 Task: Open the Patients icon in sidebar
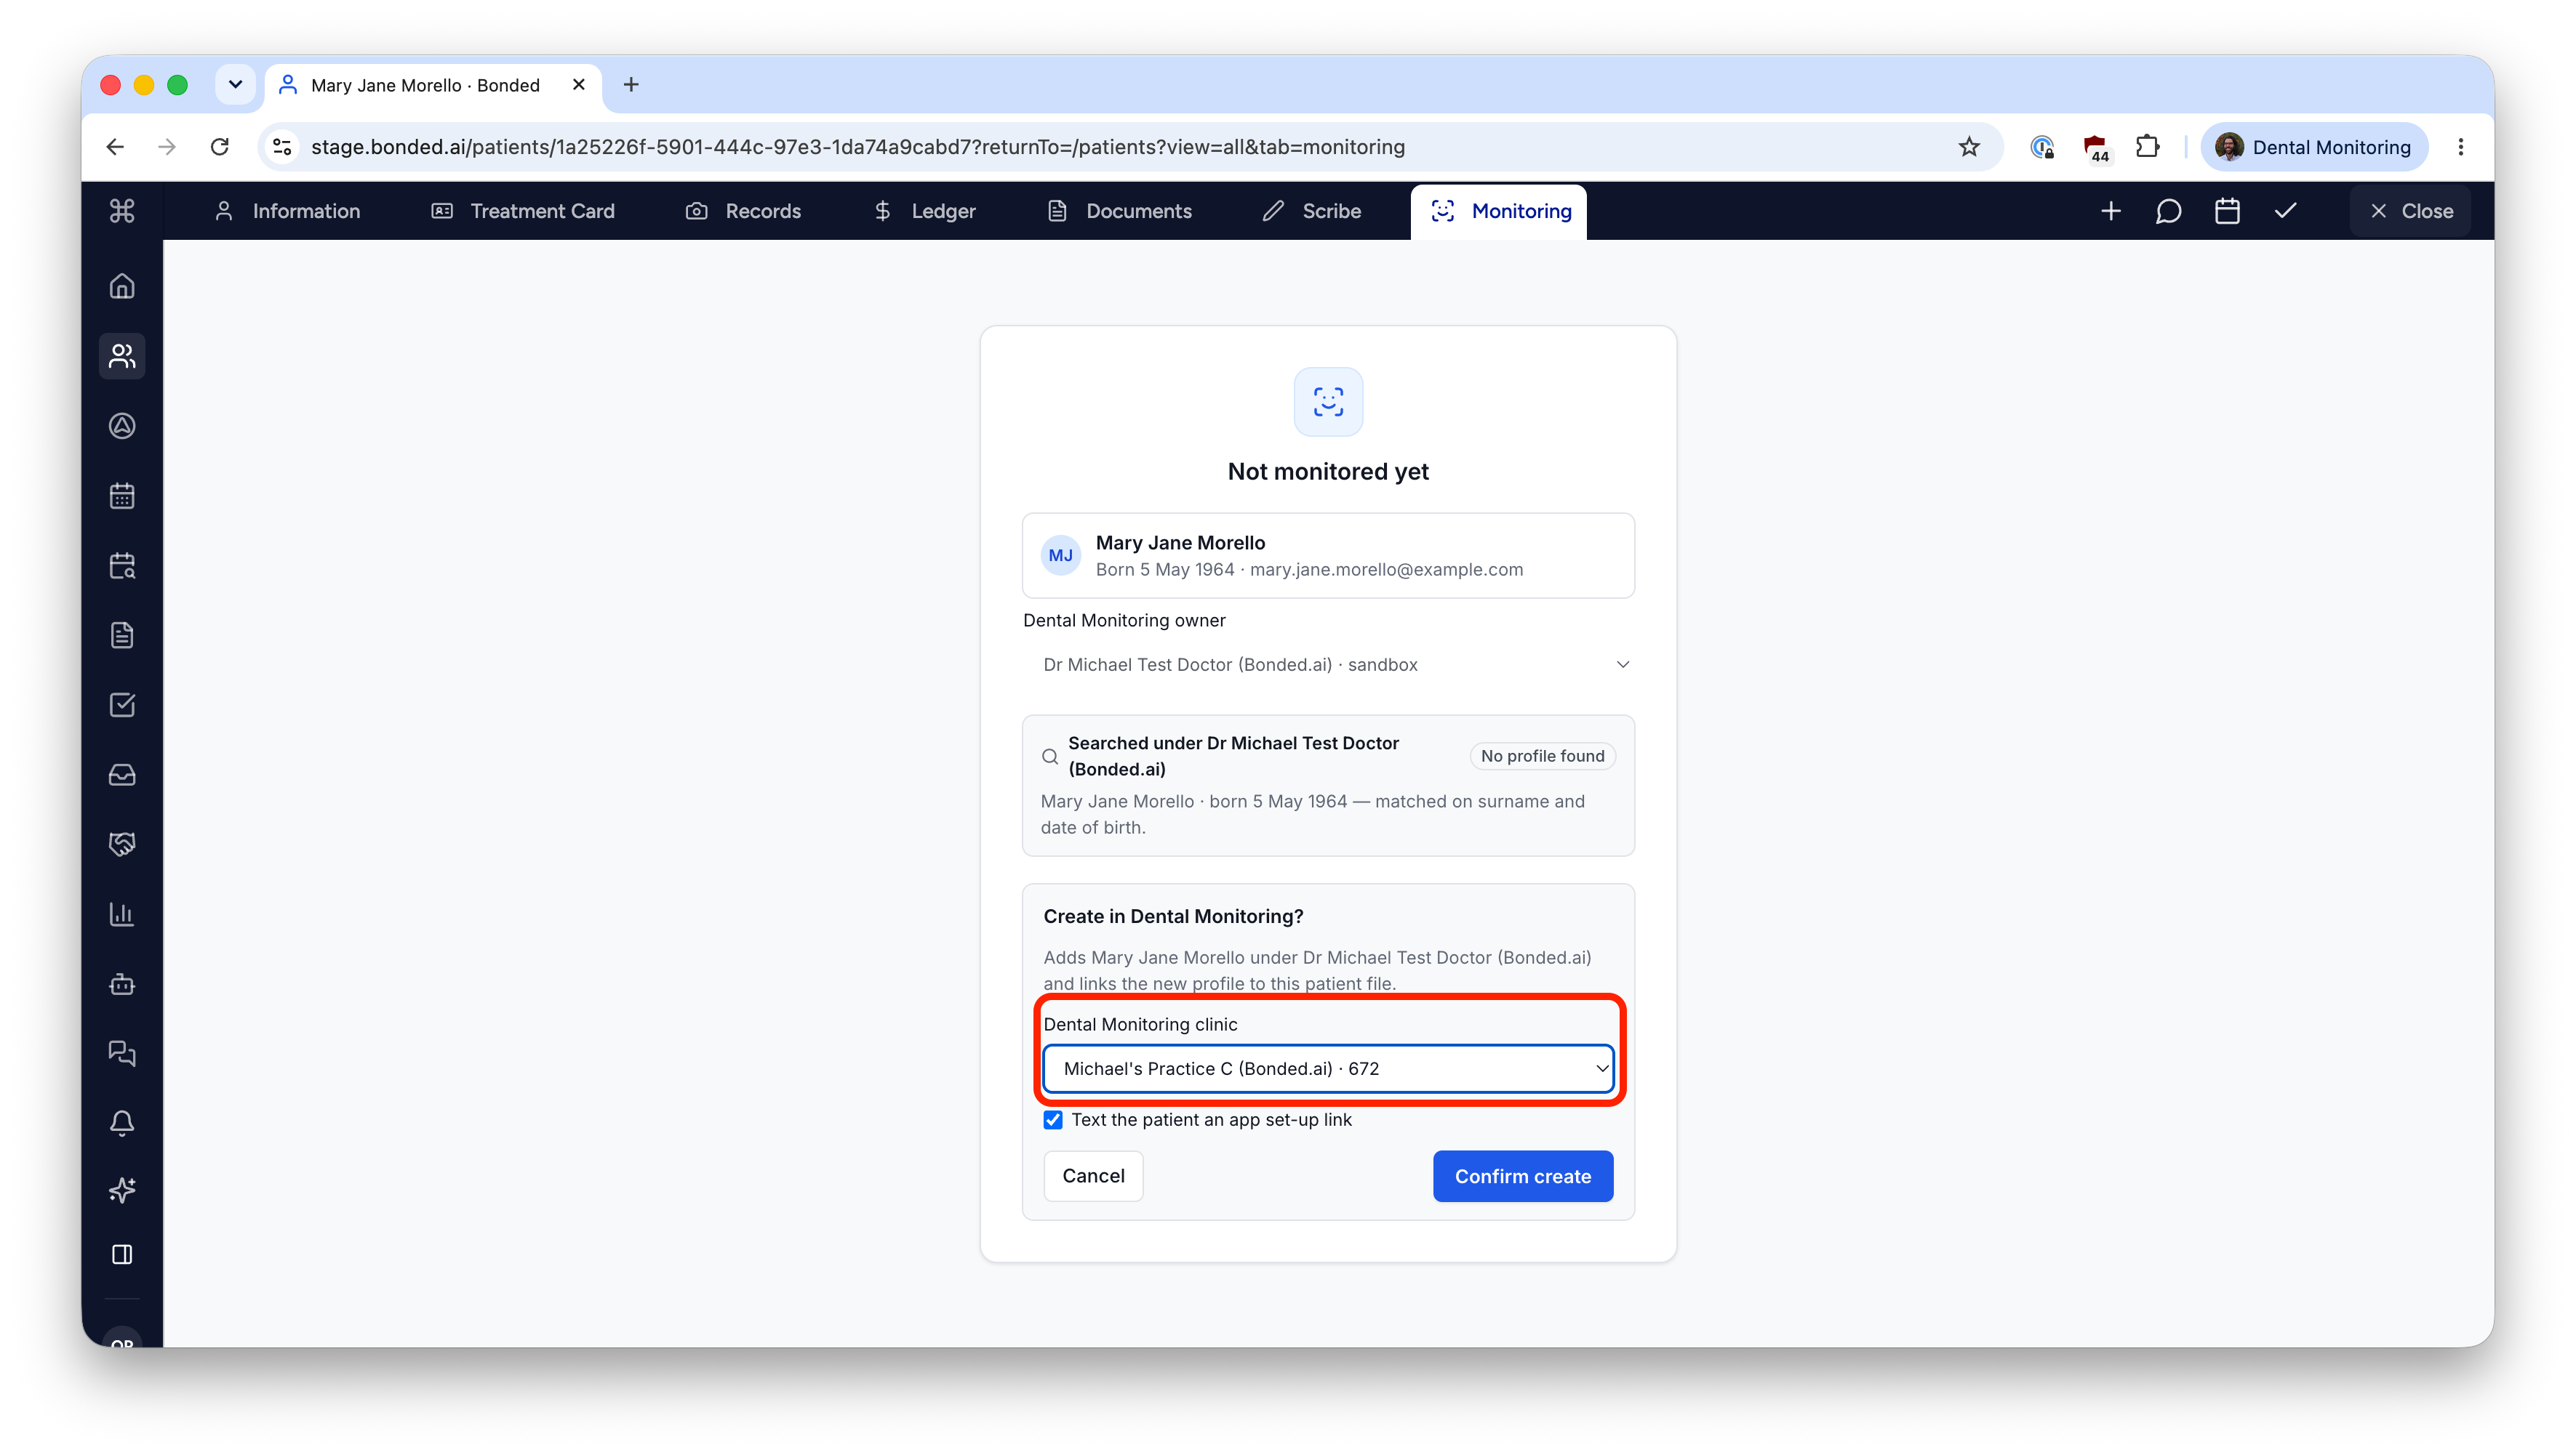122,356
